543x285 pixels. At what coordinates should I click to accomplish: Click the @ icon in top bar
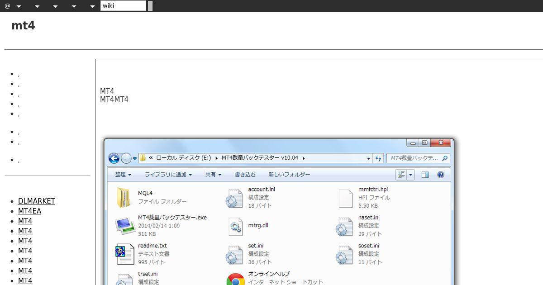tap(7, 6)
